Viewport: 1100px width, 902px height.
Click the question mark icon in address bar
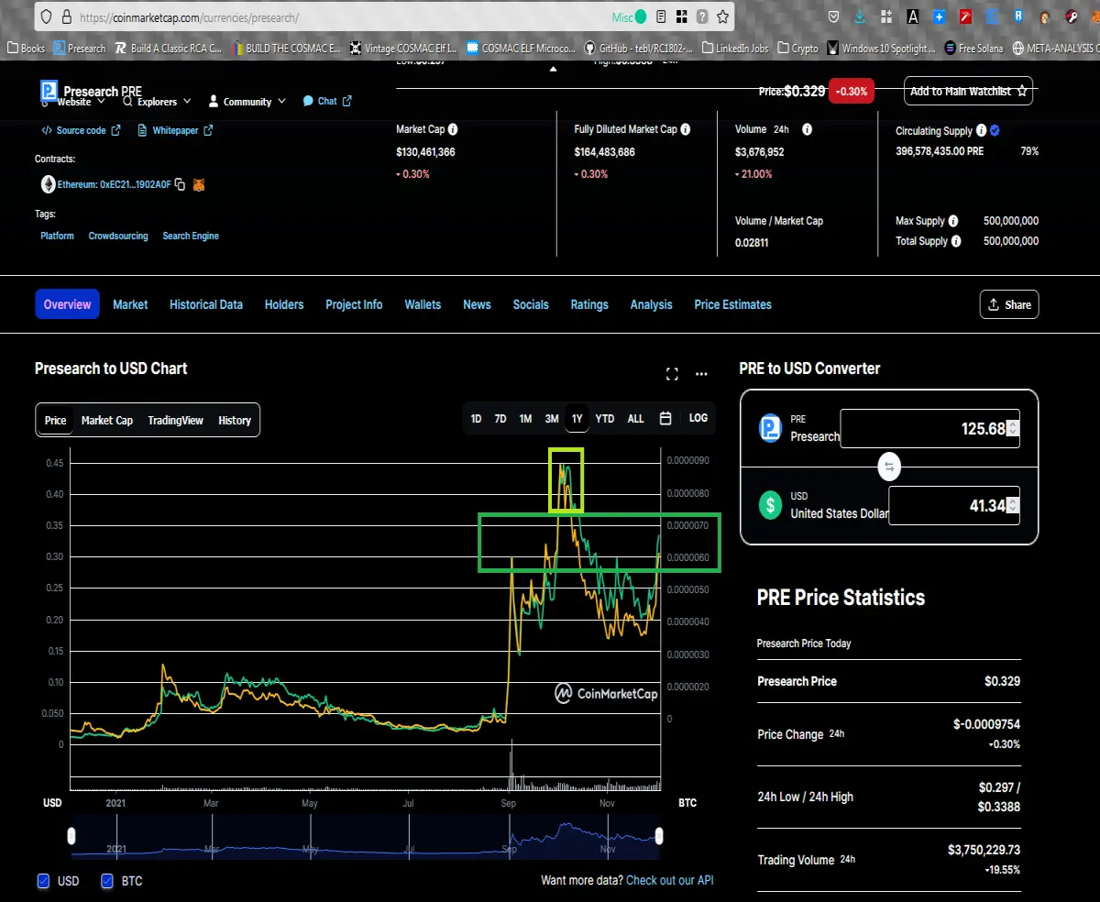pos(702,16)
